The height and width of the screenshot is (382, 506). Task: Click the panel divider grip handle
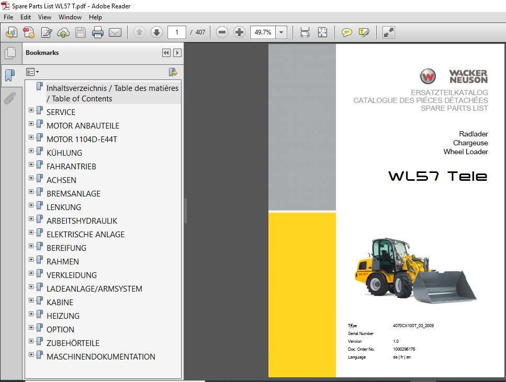(185, 211)
